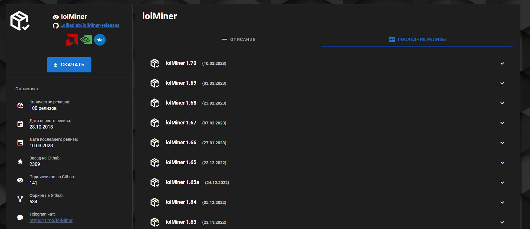
Task: Click the Статистика section heading
Action: click(x=27, y=89)
